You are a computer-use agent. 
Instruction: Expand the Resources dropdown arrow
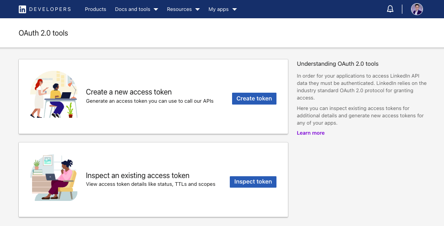(x=197, y=9)
